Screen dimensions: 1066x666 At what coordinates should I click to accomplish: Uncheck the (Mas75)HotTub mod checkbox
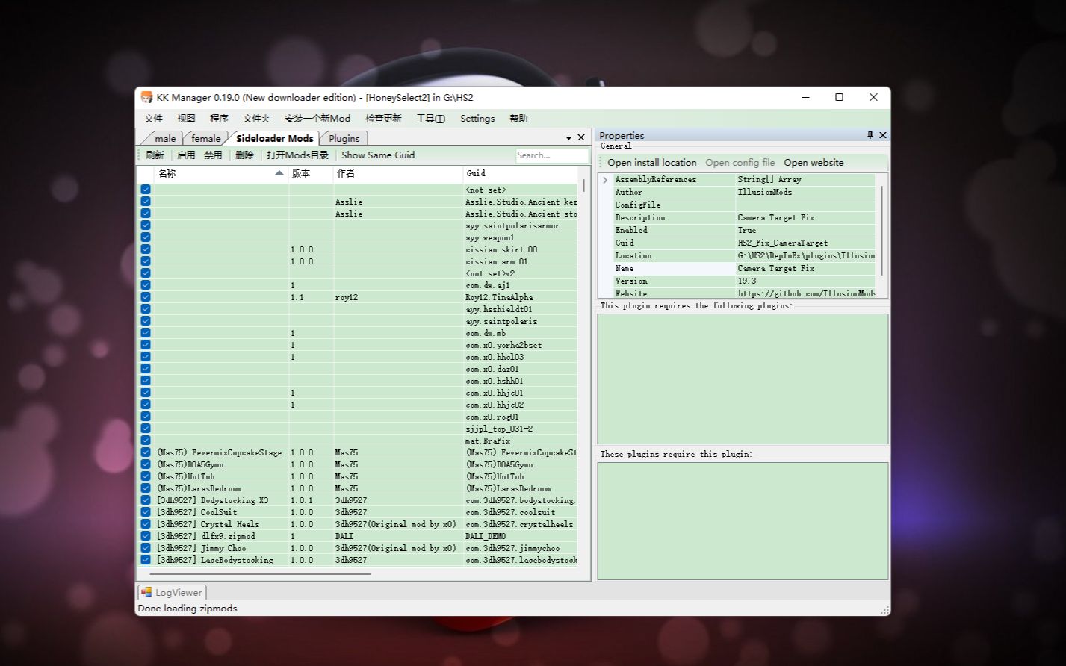(146, 476)
